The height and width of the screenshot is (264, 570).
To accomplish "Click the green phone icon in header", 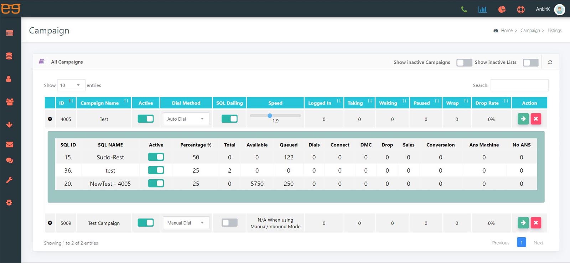I will (x=464, y=9).
